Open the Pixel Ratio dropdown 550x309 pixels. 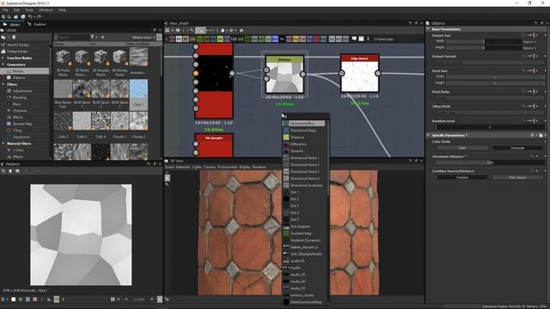(490, 98)
